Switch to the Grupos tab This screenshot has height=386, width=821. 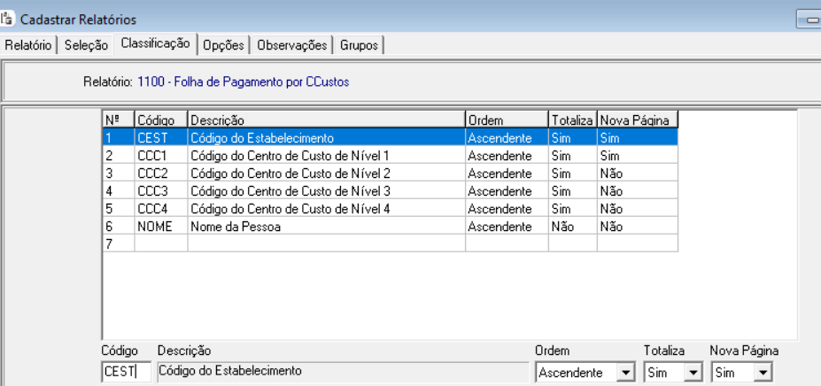(359, 45)
